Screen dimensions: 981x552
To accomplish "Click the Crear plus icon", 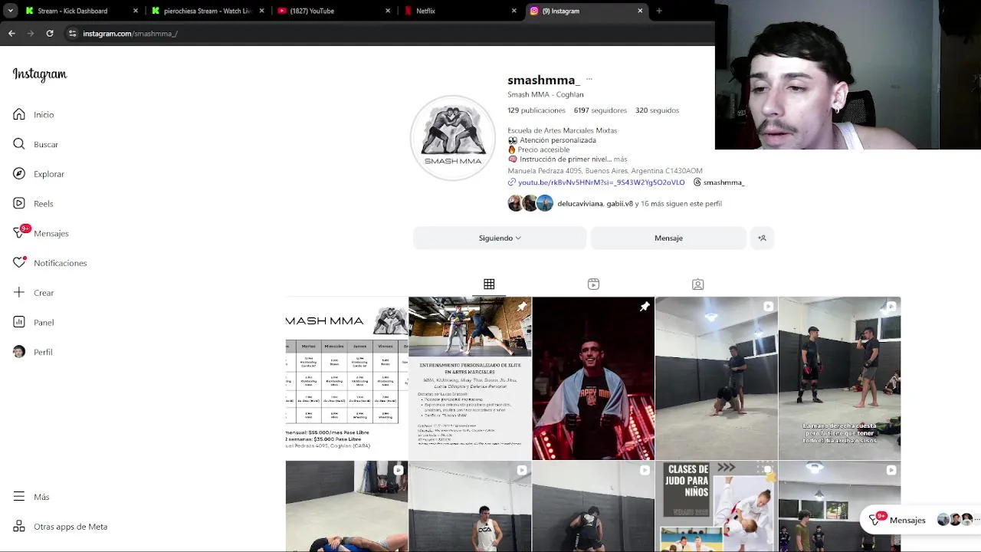I will click(x=19, y=293).
